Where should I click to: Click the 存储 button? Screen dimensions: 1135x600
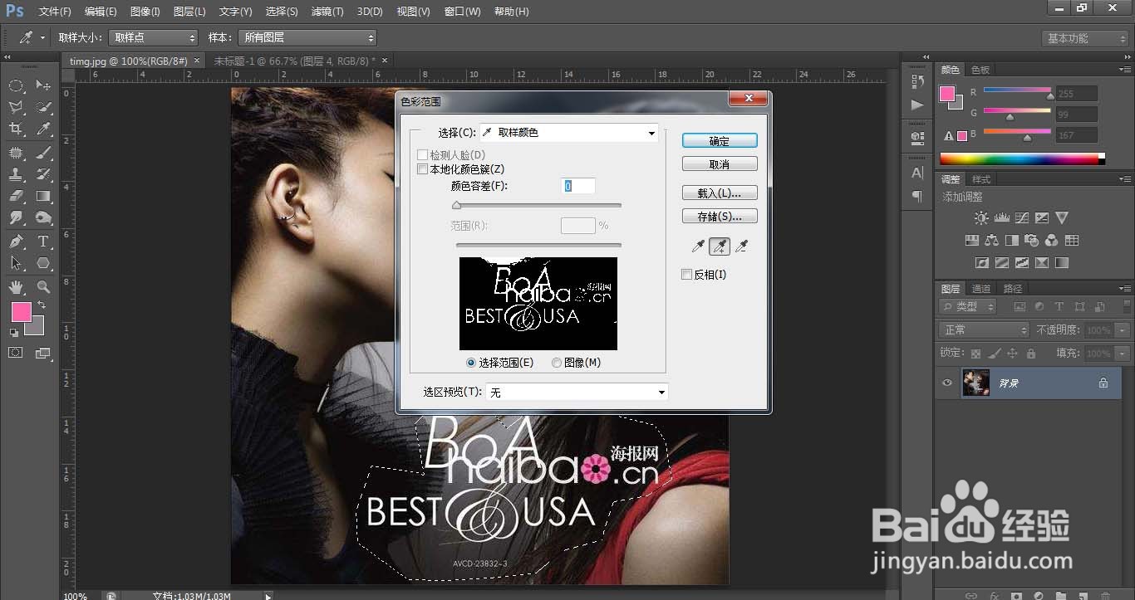tap(720, 216)
